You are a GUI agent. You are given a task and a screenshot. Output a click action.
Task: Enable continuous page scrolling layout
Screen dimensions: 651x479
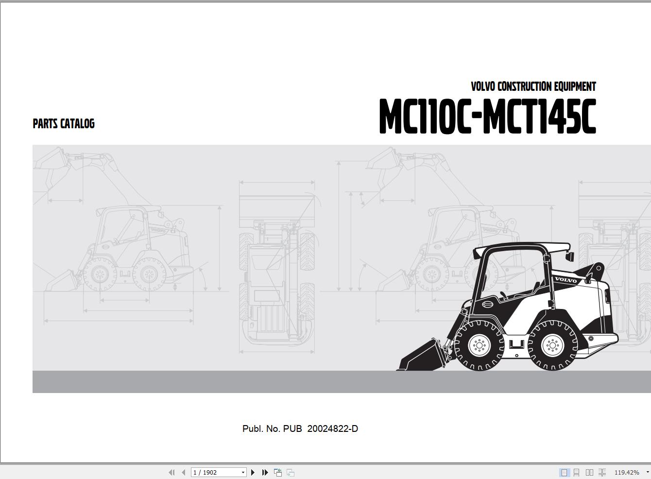(577, 472)
